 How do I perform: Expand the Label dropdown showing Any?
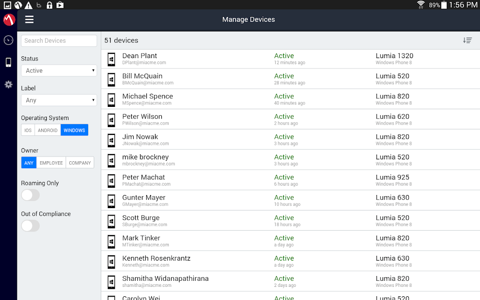click(59, 100)
